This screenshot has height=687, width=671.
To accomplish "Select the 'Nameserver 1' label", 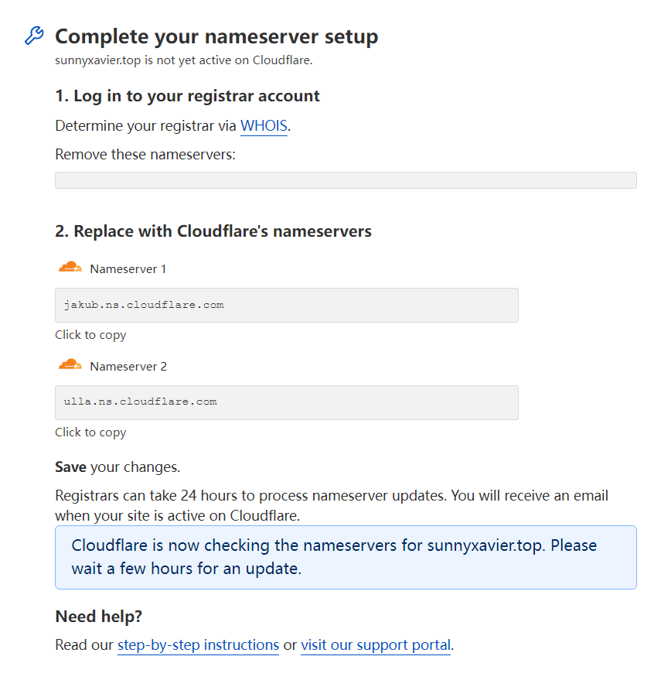I will [128, 269].
